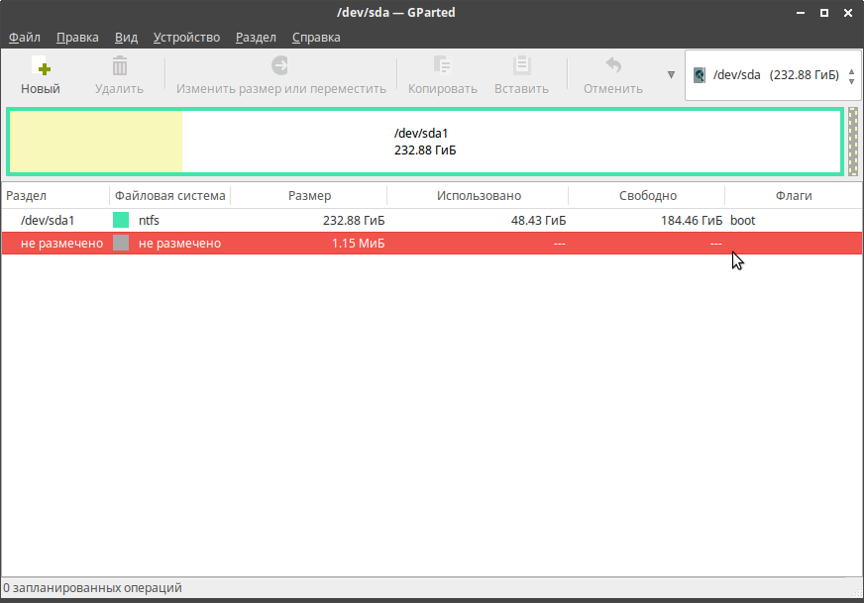Click the 232.88 ГиБ size cell in table
864x603 pixels.
coord(354,220)
